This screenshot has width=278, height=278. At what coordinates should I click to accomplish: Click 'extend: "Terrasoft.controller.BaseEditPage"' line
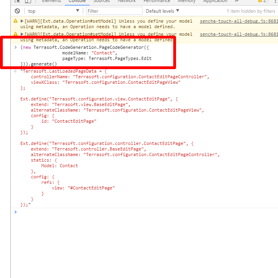pyautogui.click(x=88, y=149)
